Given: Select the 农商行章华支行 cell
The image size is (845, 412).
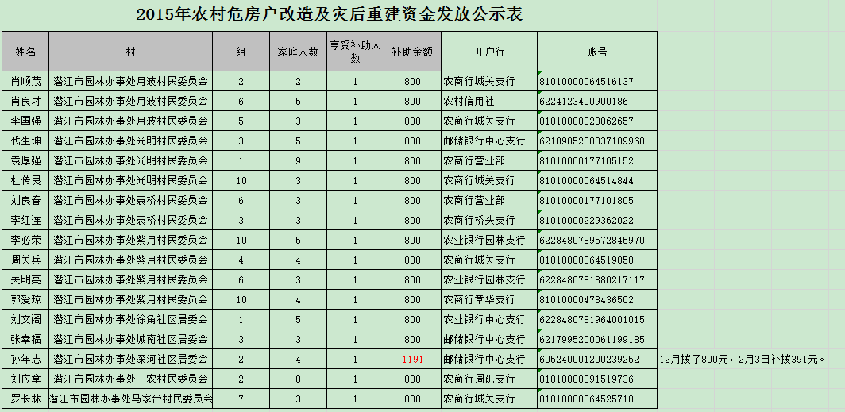Looking at the screenshot, I should point(479,299).
